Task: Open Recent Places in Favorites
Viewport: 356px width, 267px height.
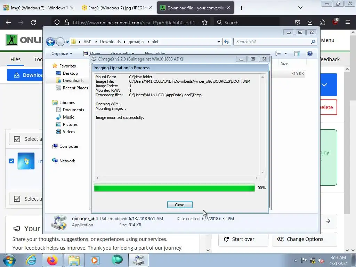Action: pos(75,88)
